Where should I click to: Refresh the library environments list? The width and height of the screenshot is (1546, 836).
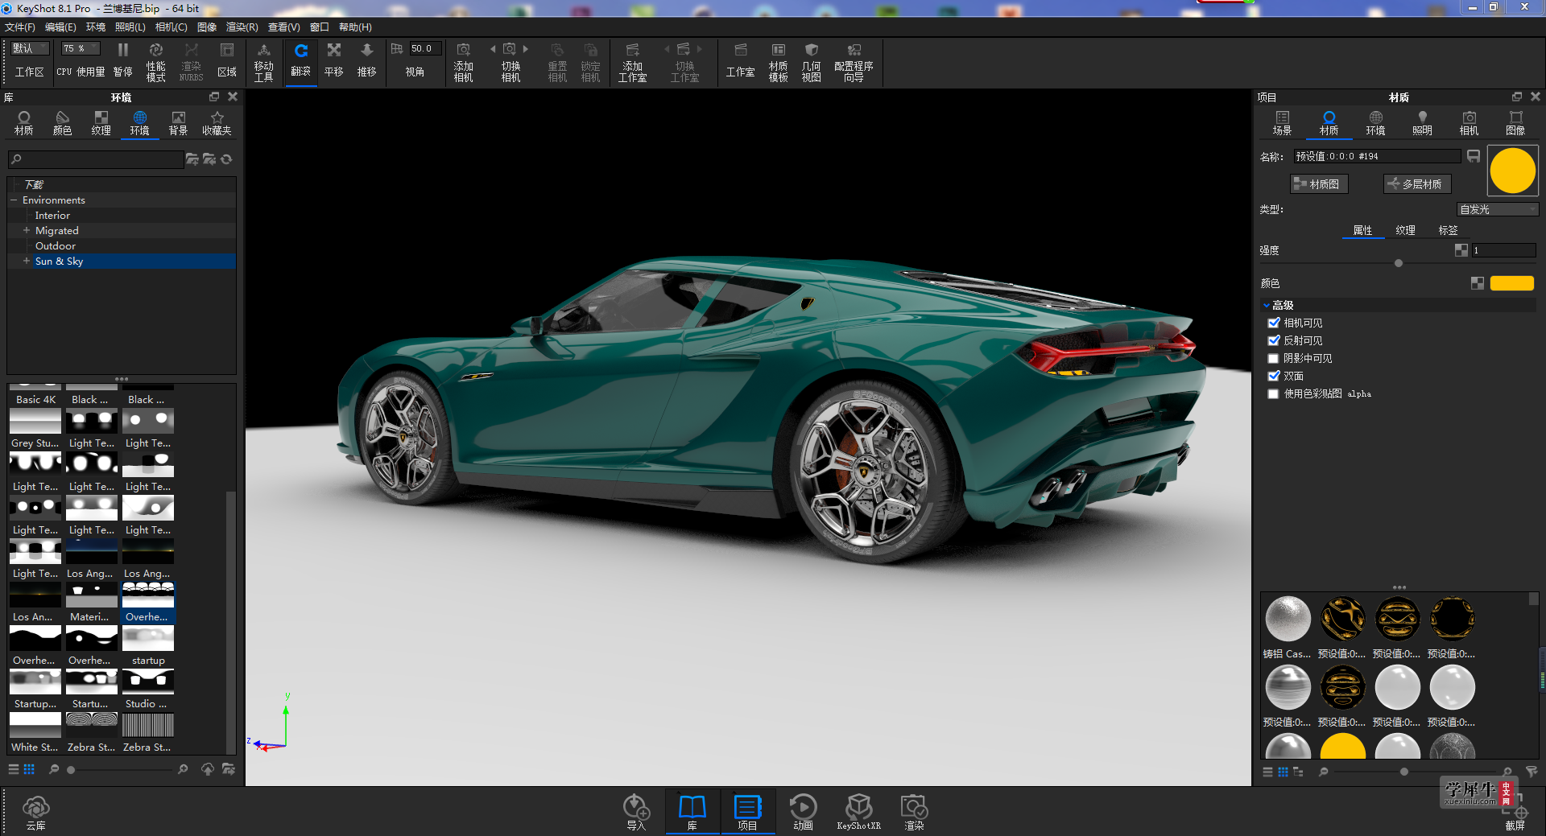[x=226, y=159]
